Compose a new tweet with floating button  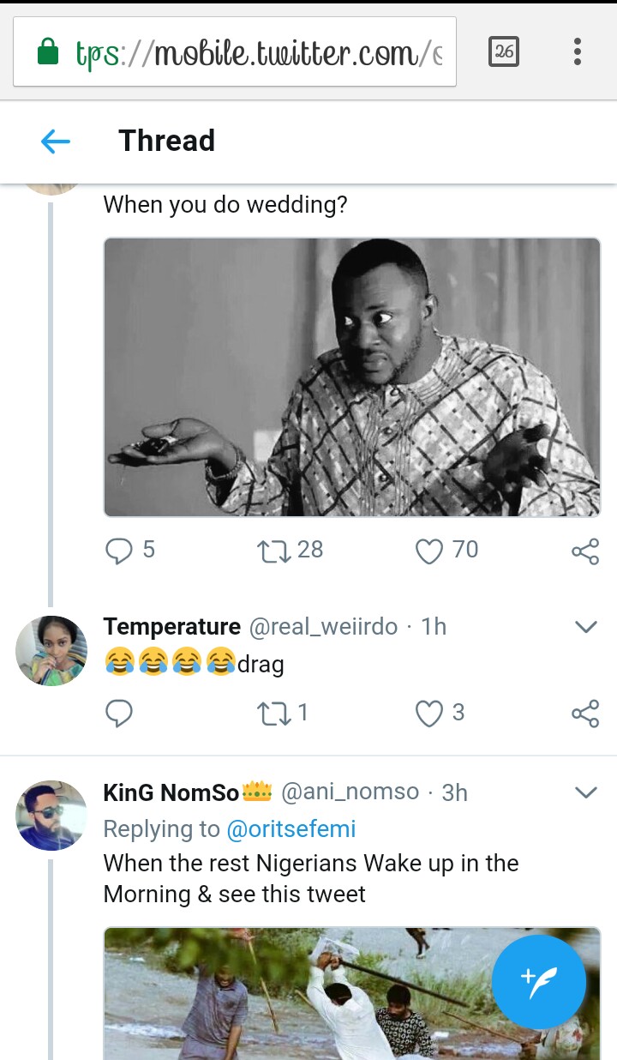(539, 981)
